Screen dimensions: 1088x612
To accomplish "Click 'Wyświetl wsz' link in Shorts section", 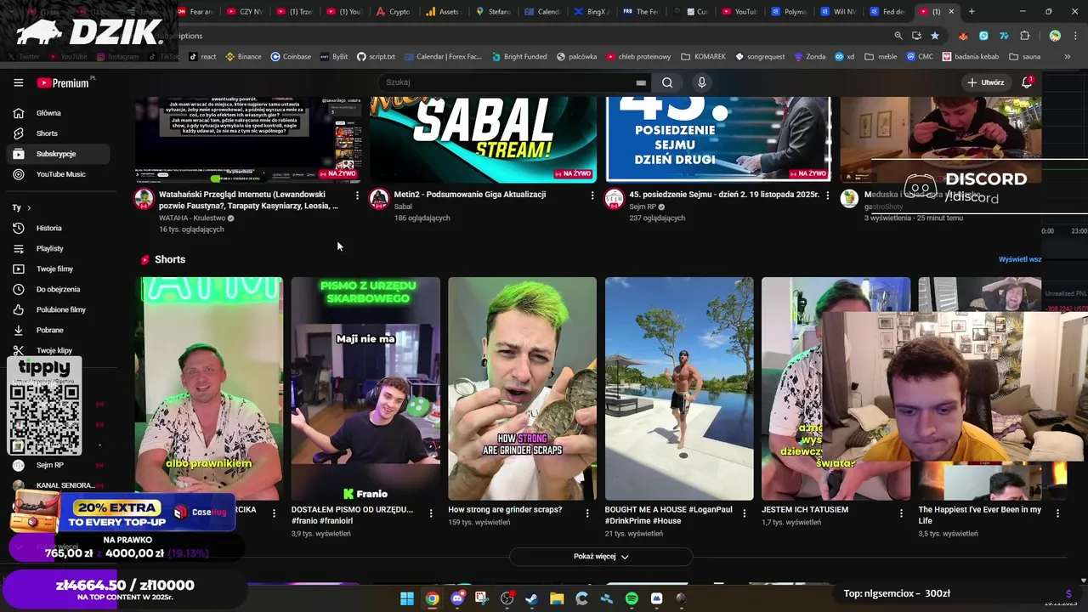I will (1019, 259).
